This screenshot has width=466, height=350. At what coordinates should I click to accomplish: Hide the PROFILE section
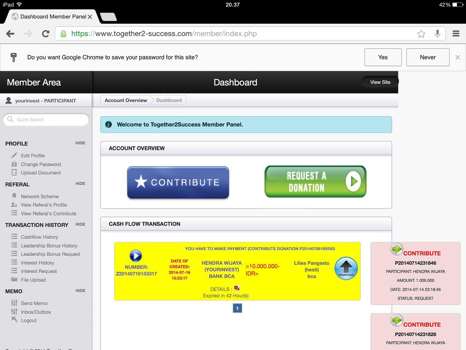[x=80, y=143]
